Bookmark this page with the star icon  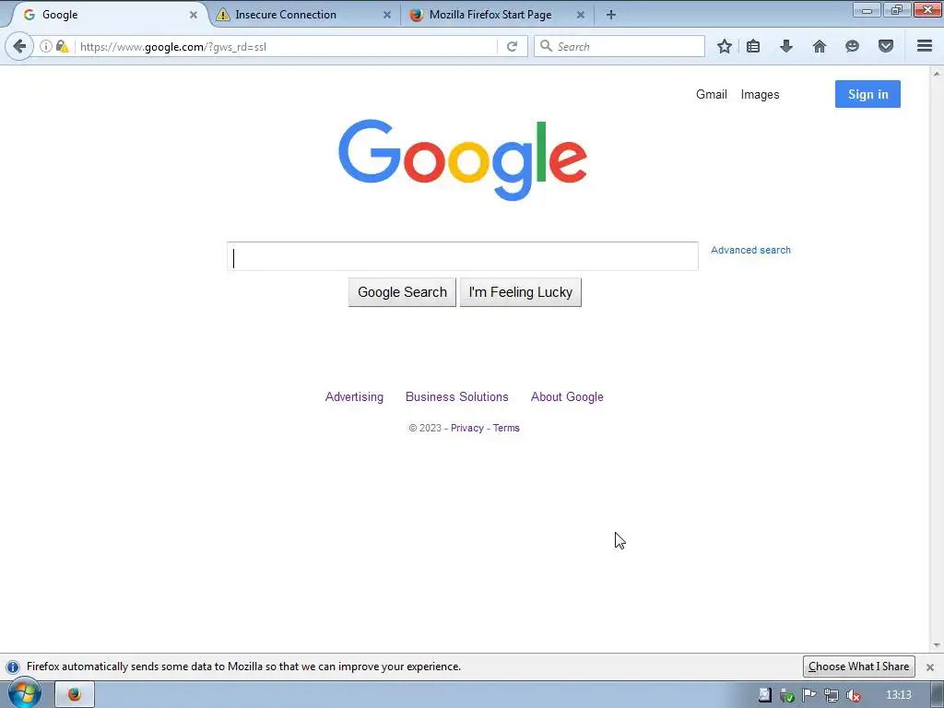(x=725, y=46)
